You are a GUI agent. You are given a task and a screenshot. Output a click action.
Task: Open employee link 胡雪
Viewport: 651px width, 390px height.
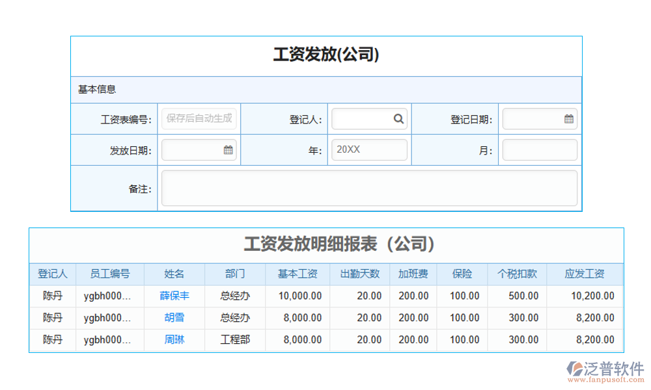click(174, 318)
